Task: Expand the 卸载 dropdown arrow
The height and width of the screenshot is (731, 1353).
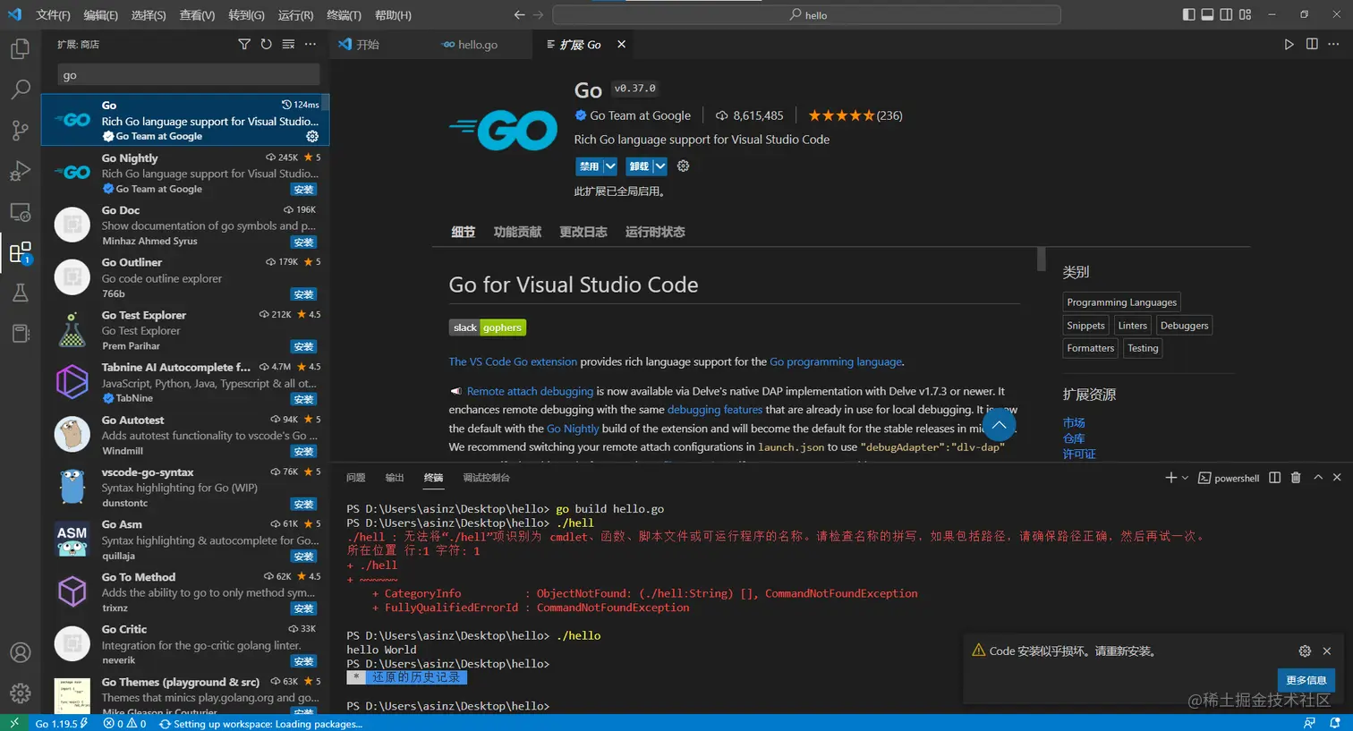Action: coord(660,166)
